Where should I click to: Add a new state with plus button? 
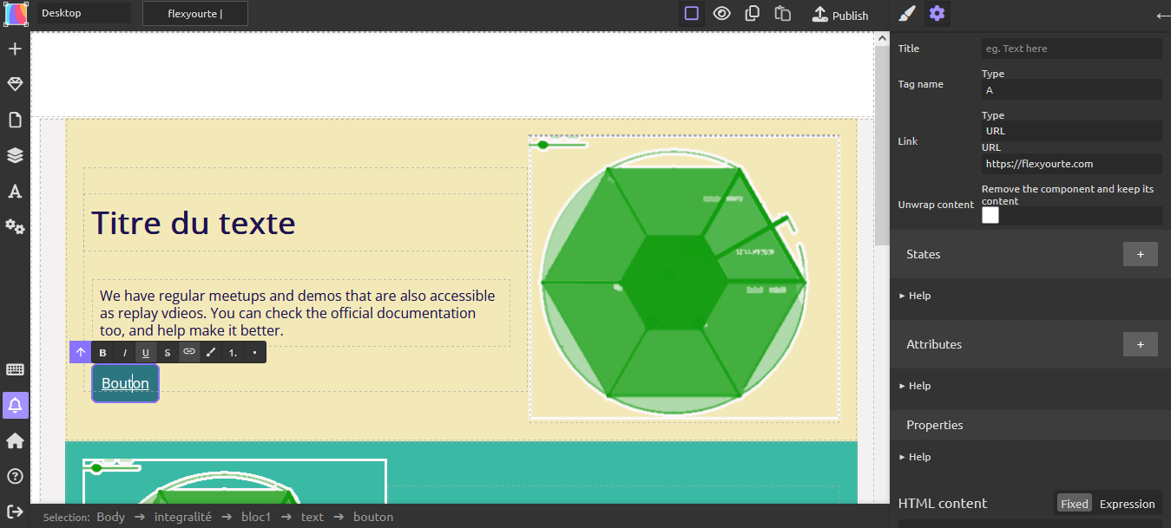coord(1141,254)
